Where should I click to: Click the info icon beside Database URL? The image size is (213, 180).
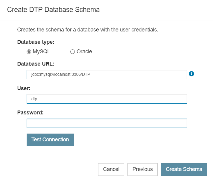point(191,74)
